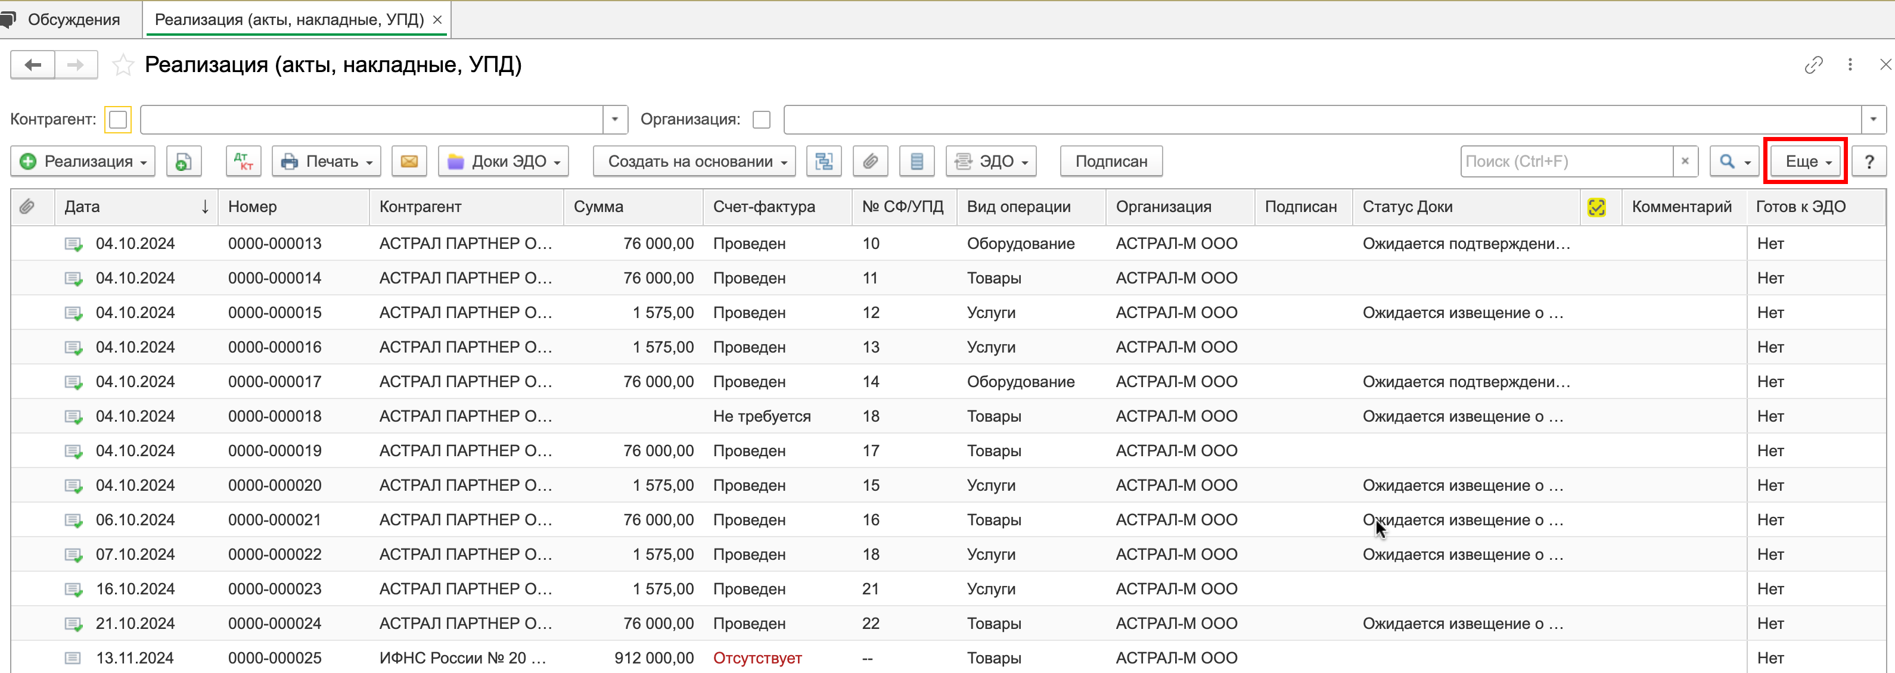Click document icon in row 0000-000024
Viewport: 1895px width, 673px height.
pos(73,624)
